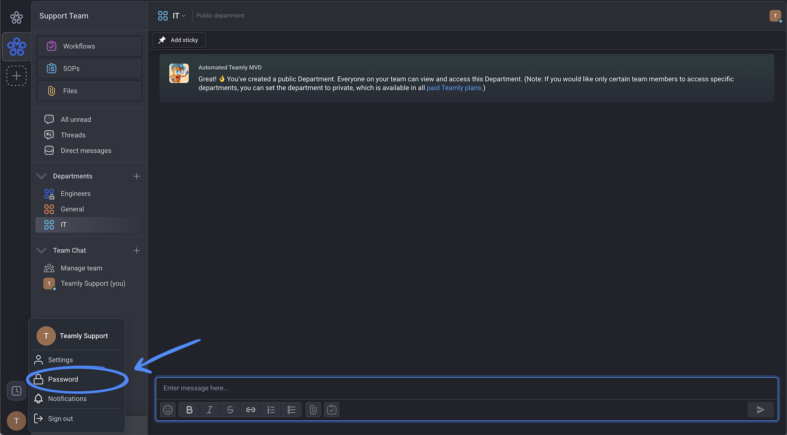Collapse the Departments section chevron
This screenshot has width=787, height=435.
41,176
